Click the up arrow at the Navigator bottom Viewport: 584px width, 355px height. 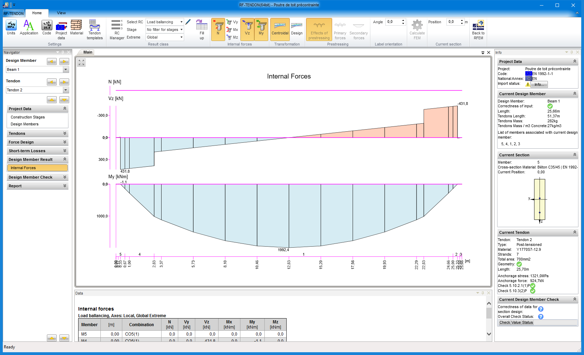(x=52, y=338)
